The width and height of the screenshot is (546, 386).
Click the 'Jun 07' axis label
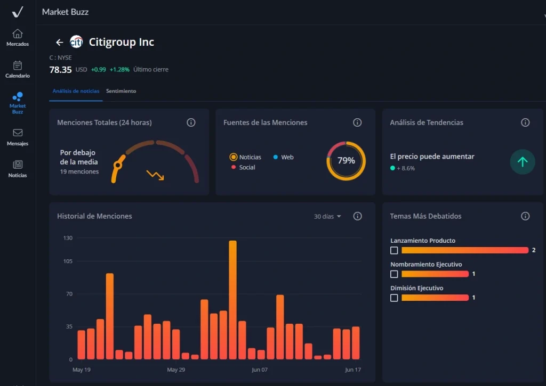[x=260, y=369]
